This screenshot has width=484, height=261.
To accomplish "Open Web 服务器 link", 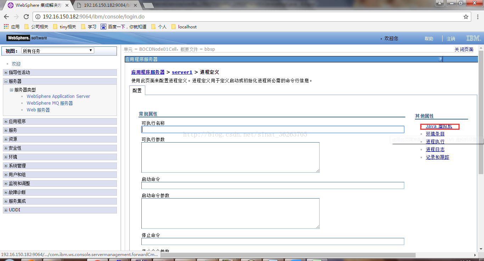I will [38, 110].
